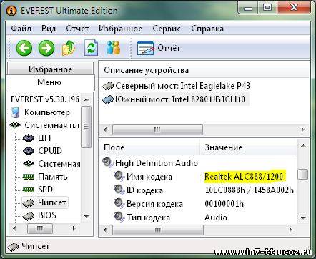
Task: Click the CPUID chip icon
Action: (29, 151)
